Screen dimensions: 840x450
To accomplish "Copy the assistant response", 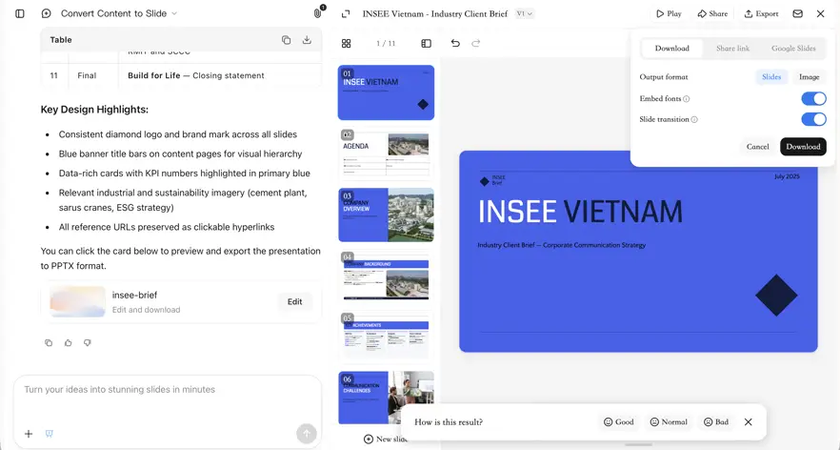I will point(49,342).
